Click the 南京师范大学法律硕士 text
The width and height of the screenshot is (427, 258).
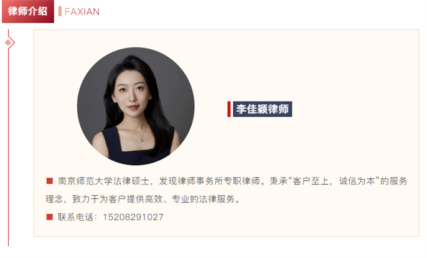(103, 181)
